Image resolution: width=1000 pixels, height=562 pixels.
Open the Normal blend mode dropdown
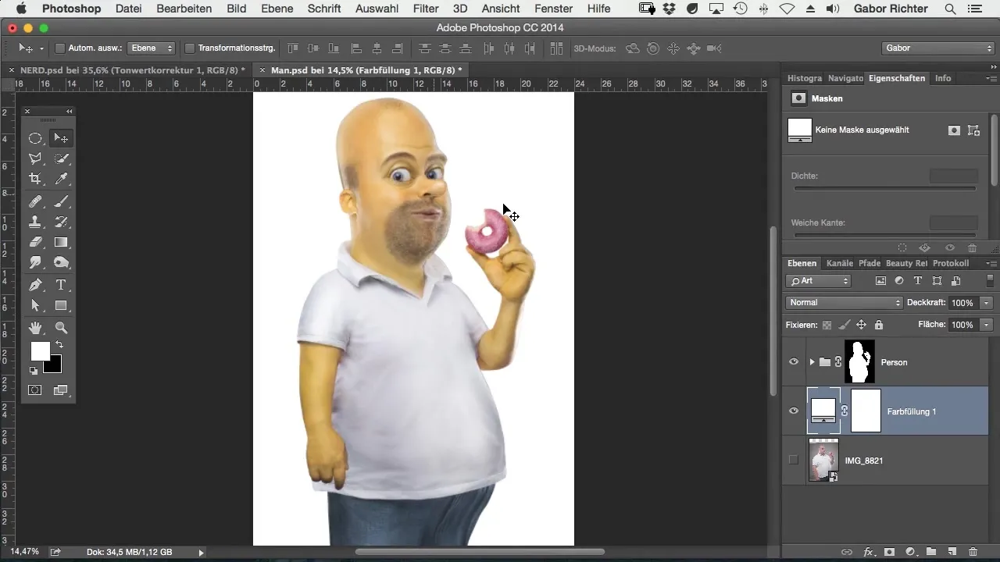coord(844,303)
